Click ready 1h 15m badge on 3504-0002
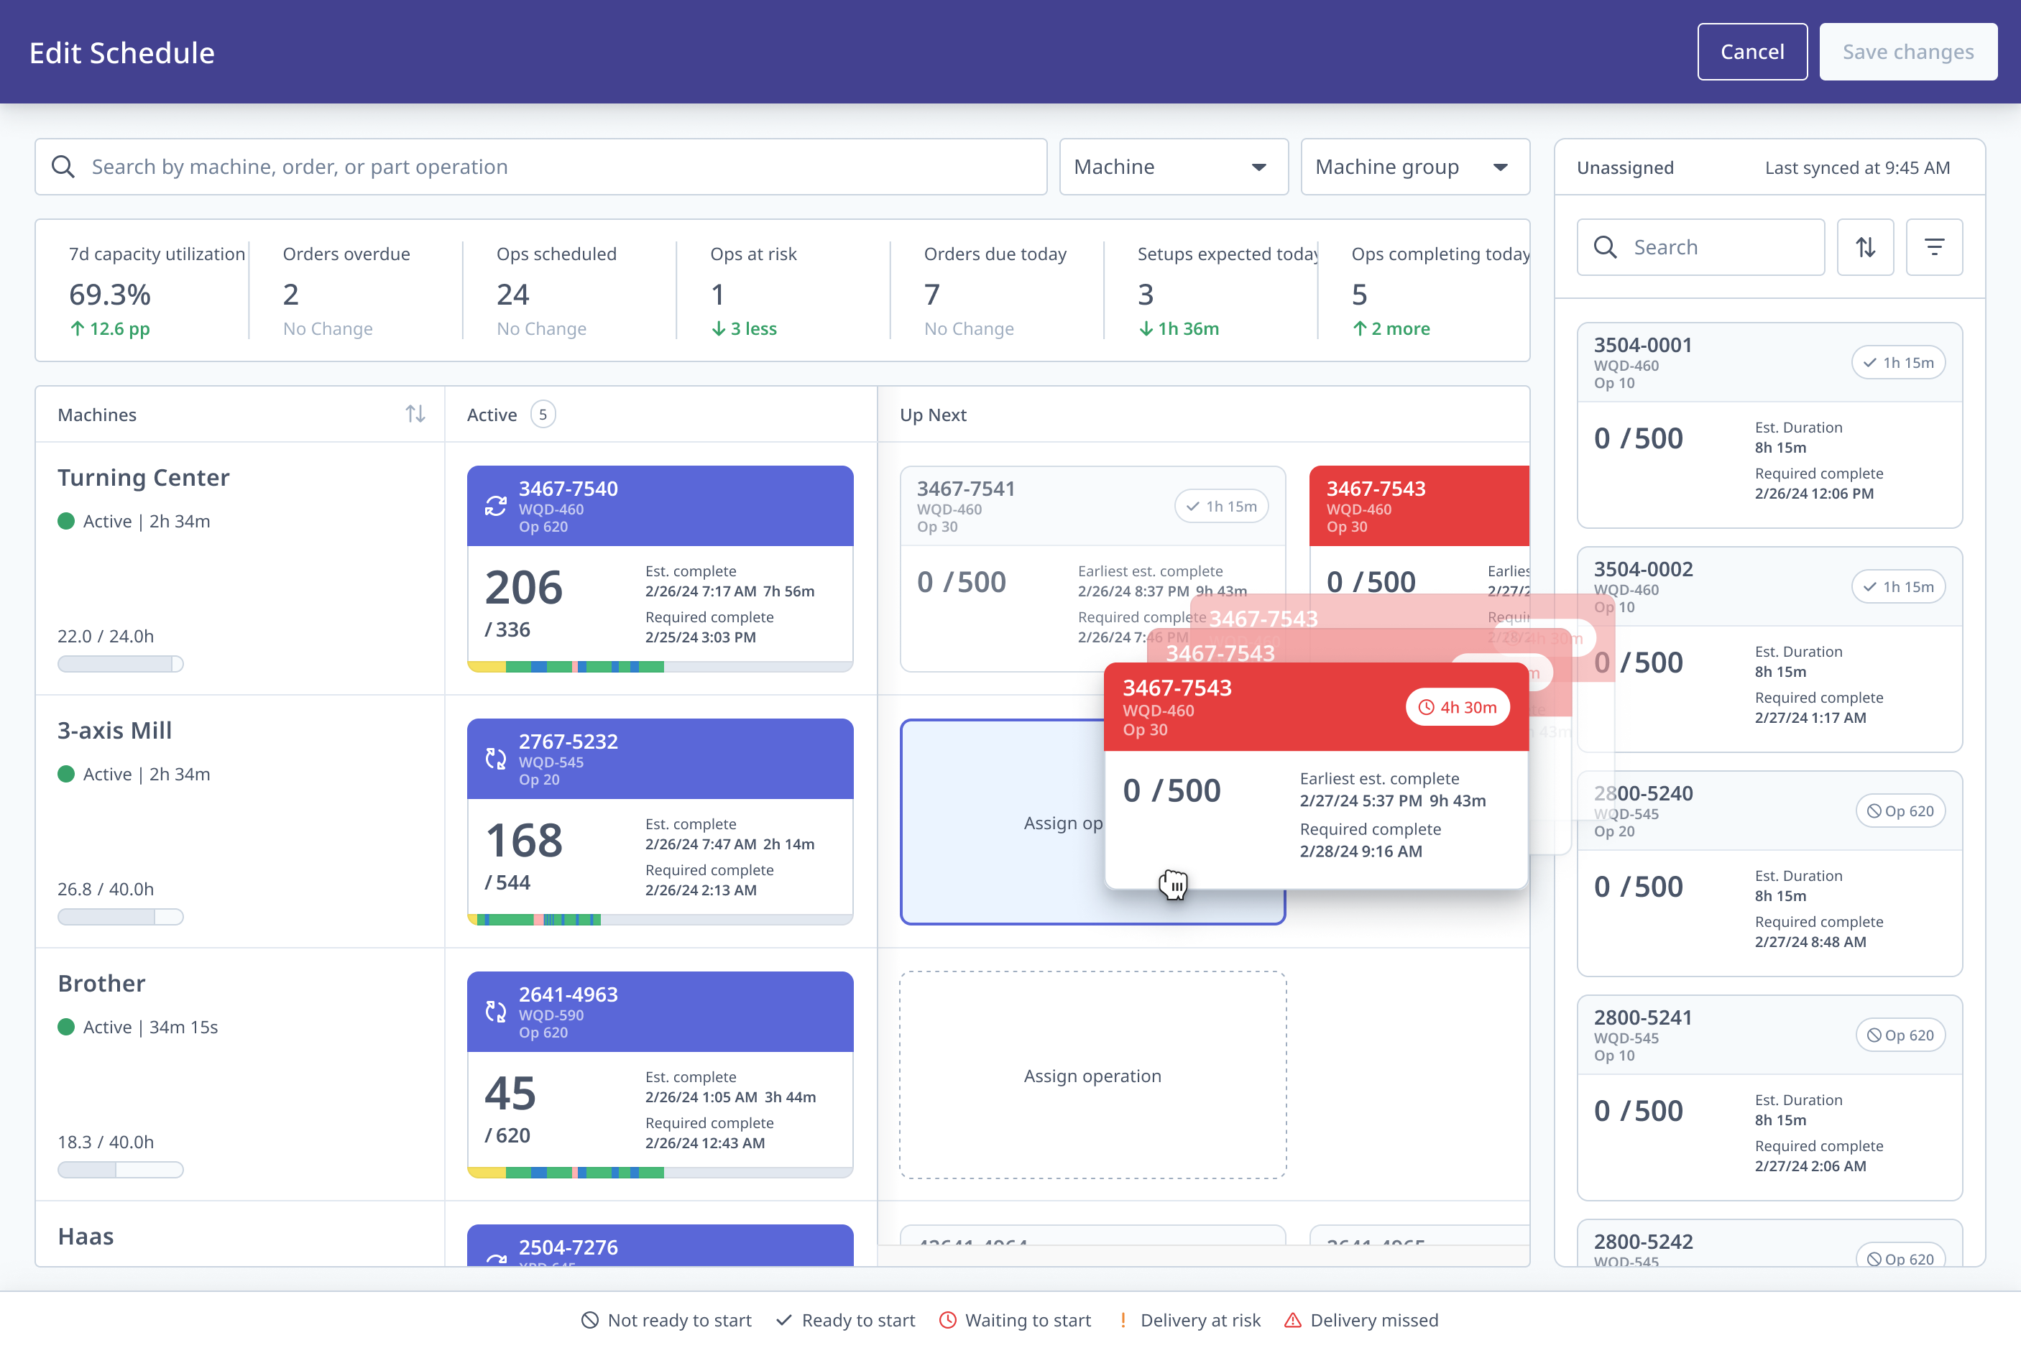The height and width of the screenshot is (1348, 2021). click(1898, 587)
